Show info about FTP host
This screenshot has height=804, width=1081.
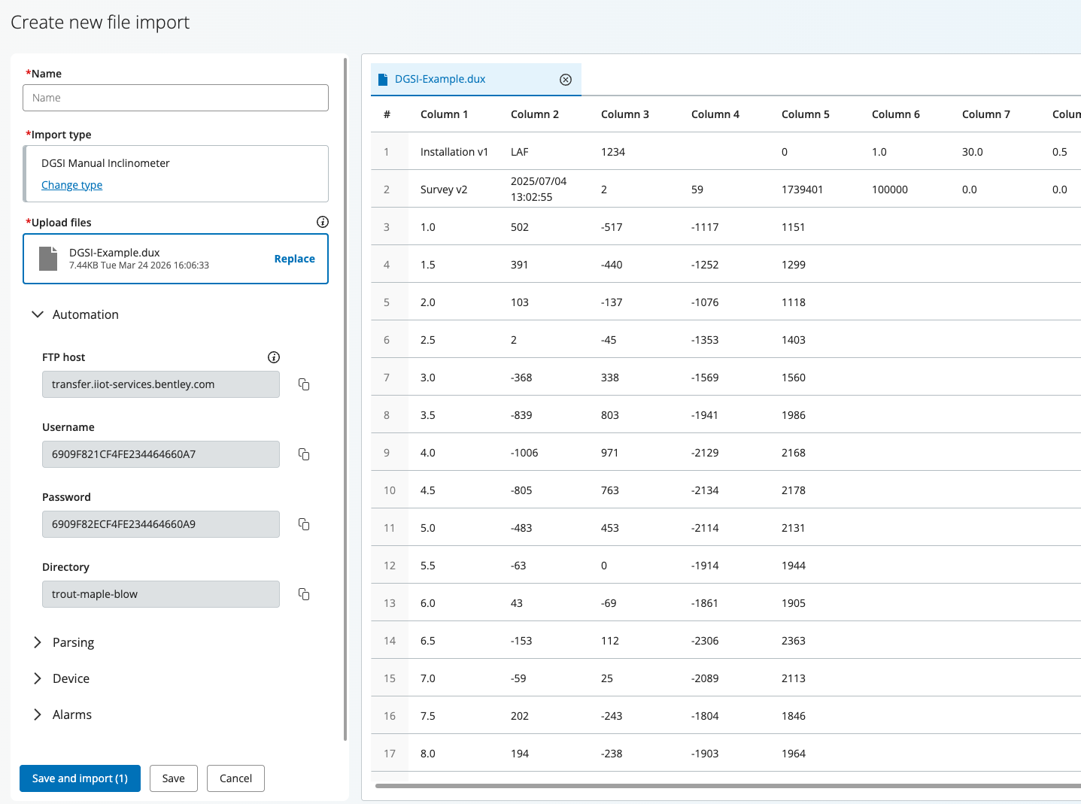[x=274, y=357]
